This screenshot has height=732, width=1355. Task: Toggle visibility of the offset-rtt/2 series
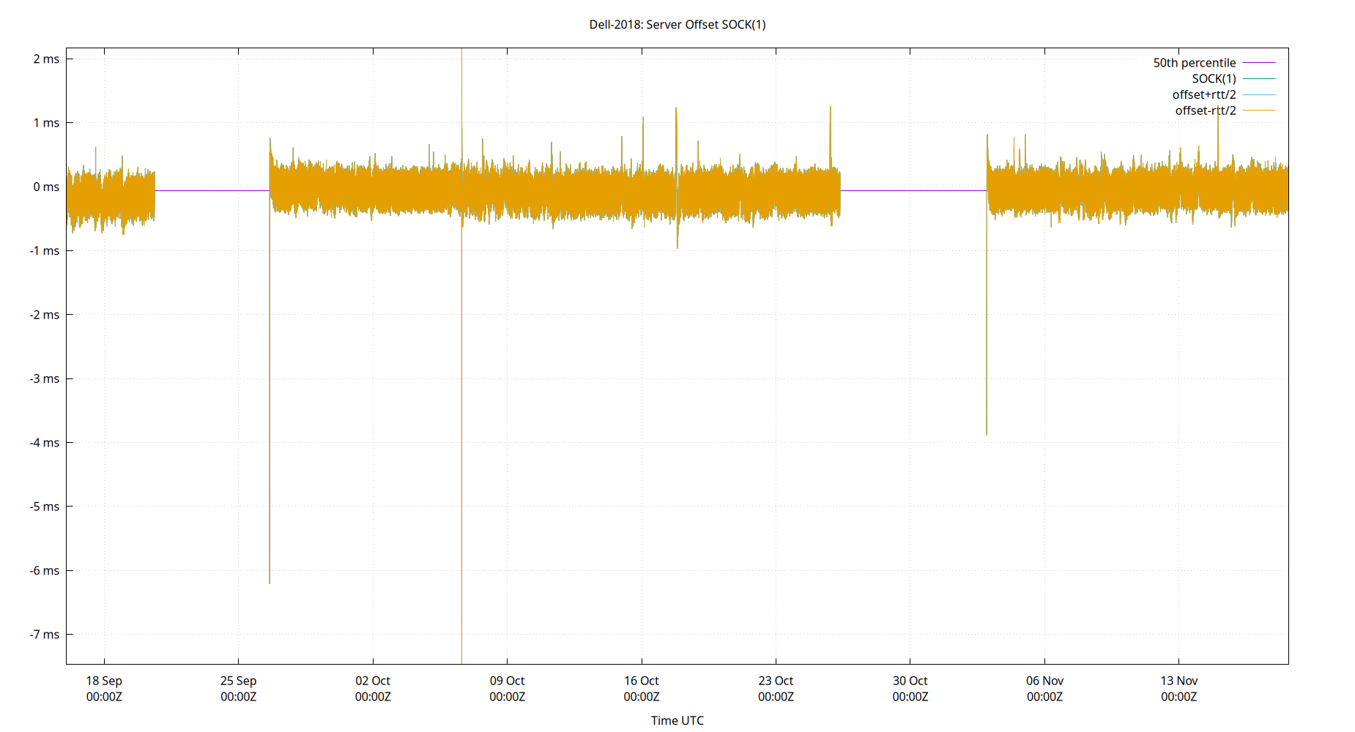1206,111
